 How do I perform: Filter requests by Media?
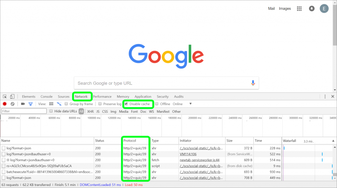coord(124,112)
